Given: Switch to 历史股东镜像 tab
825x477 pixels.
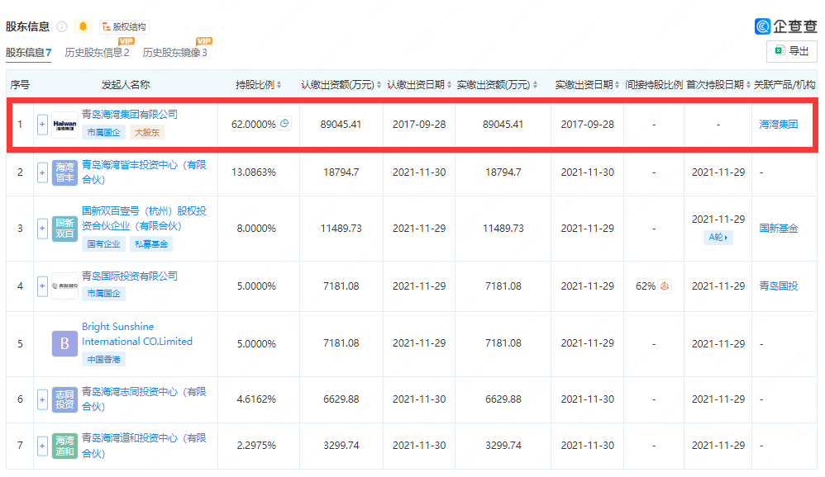Looking at the screenshot, I should click(x=174, y=53).
